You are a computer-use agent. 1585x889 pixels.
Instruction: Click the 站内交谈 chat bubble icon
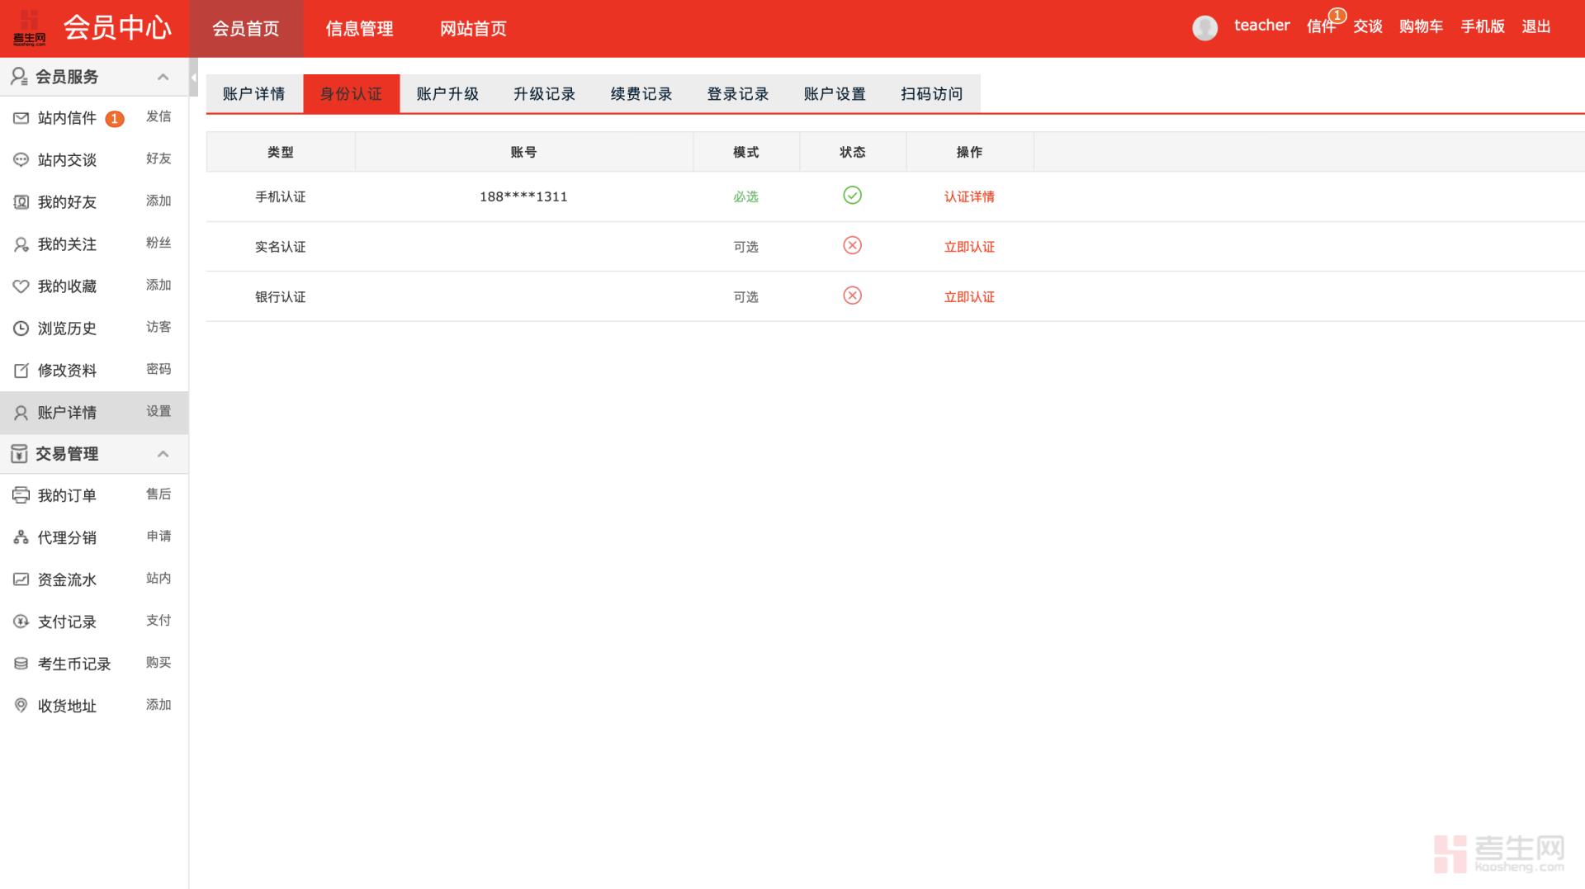[21, 159]
